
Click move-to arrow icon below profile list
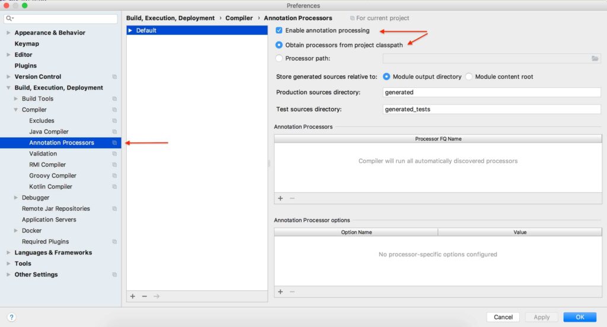156,296
